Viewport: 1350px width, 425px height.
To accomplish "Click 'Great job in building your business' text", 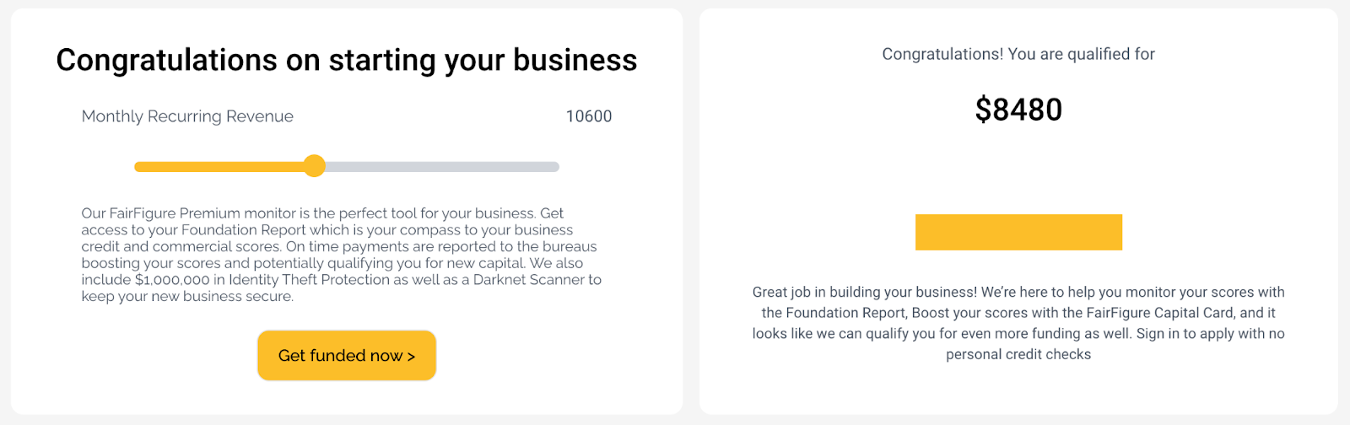I will tap(865, 293).
